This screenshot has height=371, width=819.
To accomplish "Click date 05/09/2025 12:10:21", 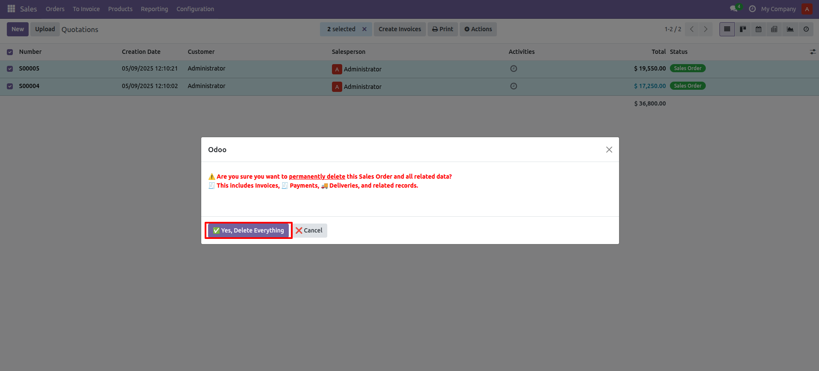I will 150,68.
